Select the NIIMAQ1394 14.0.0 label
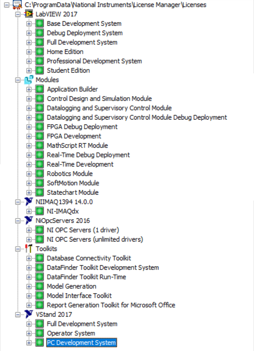The image size is (254, 351). point(64,202)
